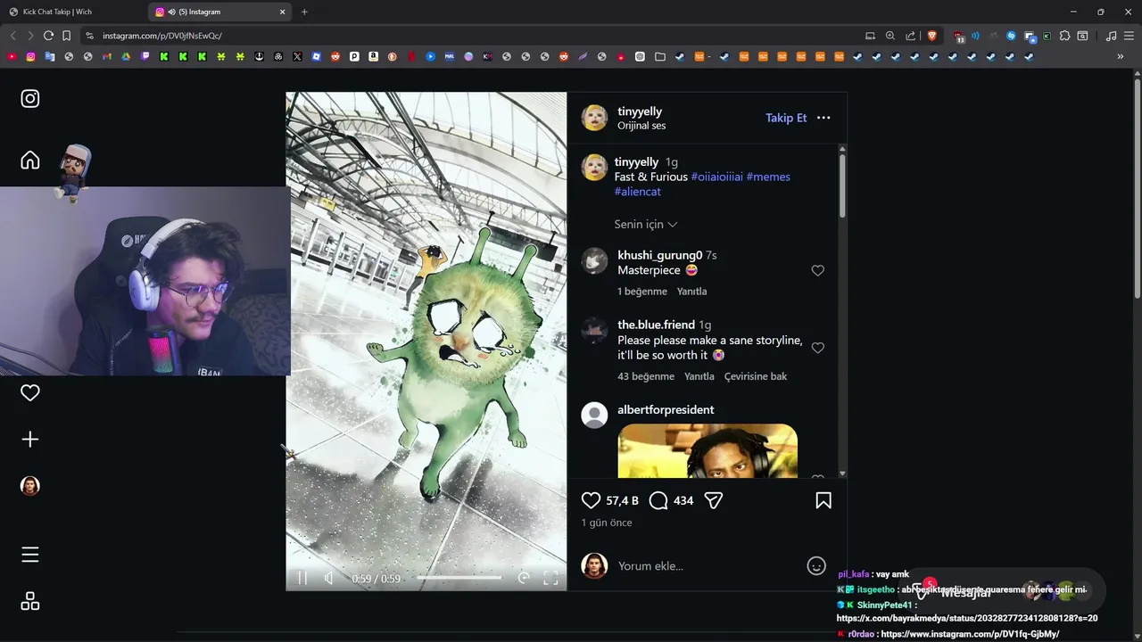Open the browser music note playlist icon
Screen dimensions: 1142x642
[x=1111, y=36]
